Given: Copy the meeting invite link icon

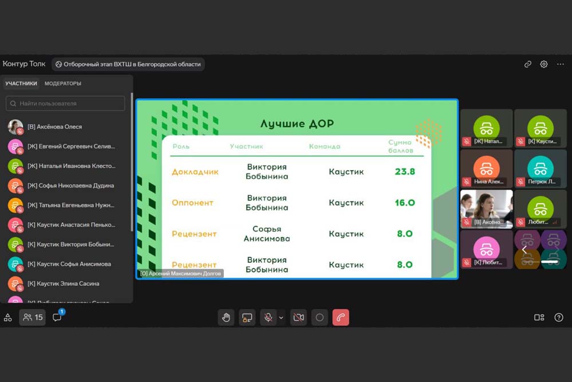Looking at the screenshot, I should click(528, 64).
